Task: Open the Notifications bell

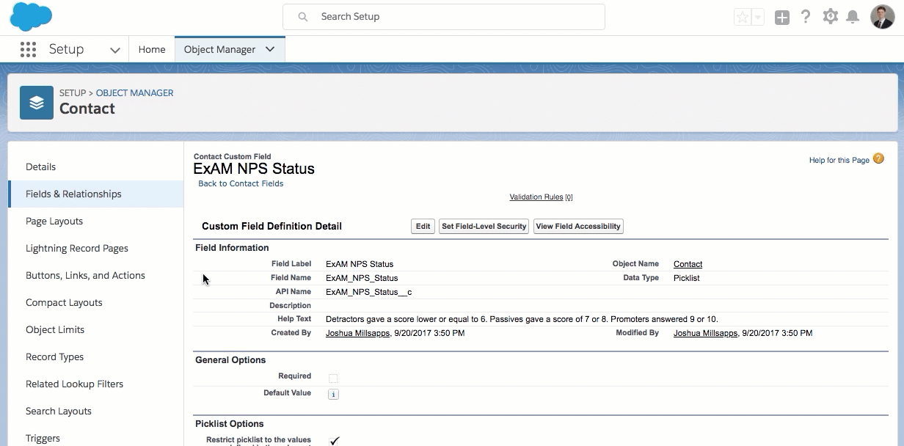Action: point(853,16)
